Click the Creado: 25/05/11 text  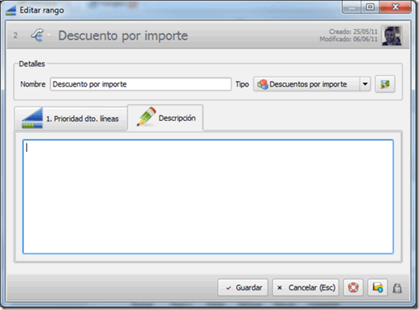[x=353, y=31]
